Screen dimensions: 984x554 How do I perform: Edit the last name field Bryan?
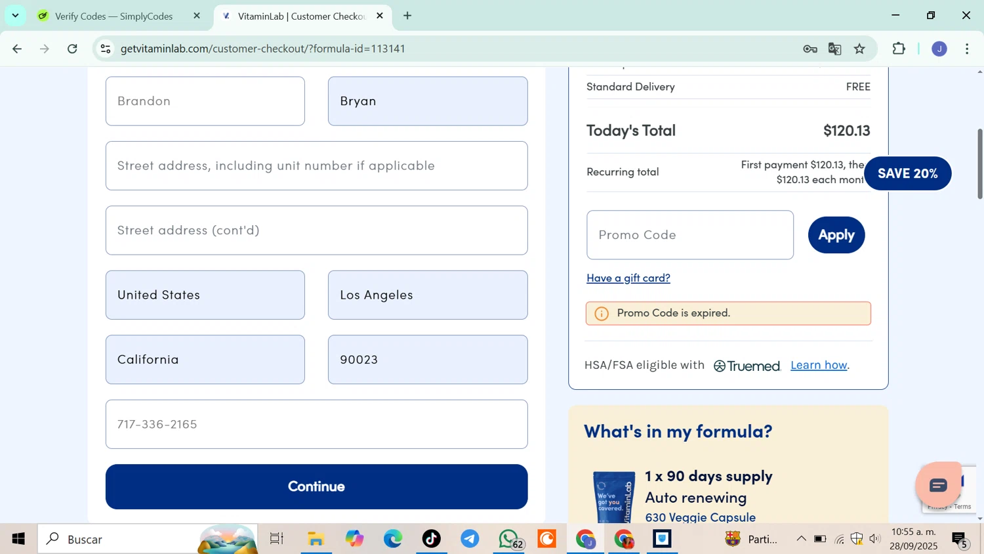click(428, 101)
